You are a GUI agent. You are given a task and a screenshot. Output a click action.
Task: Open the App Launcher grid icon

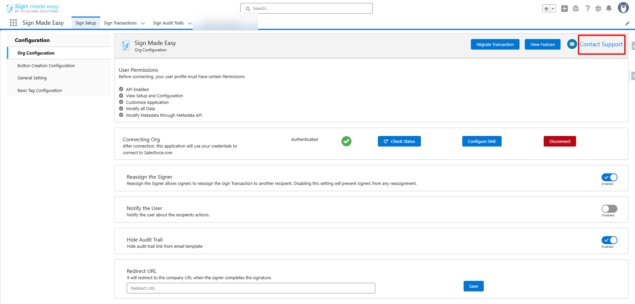[x=13, y=23]
